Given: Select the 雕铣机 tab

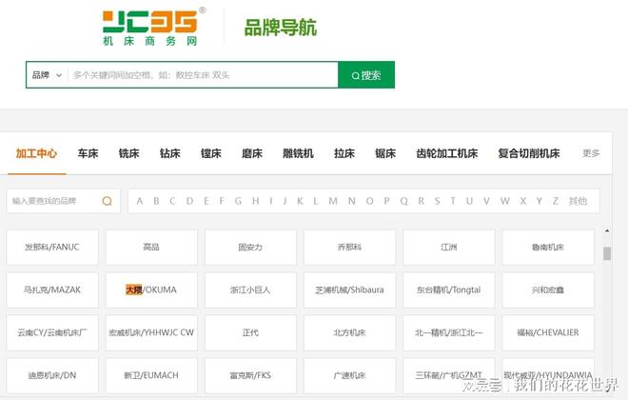Looking at the screenshot, I should 298,153.
